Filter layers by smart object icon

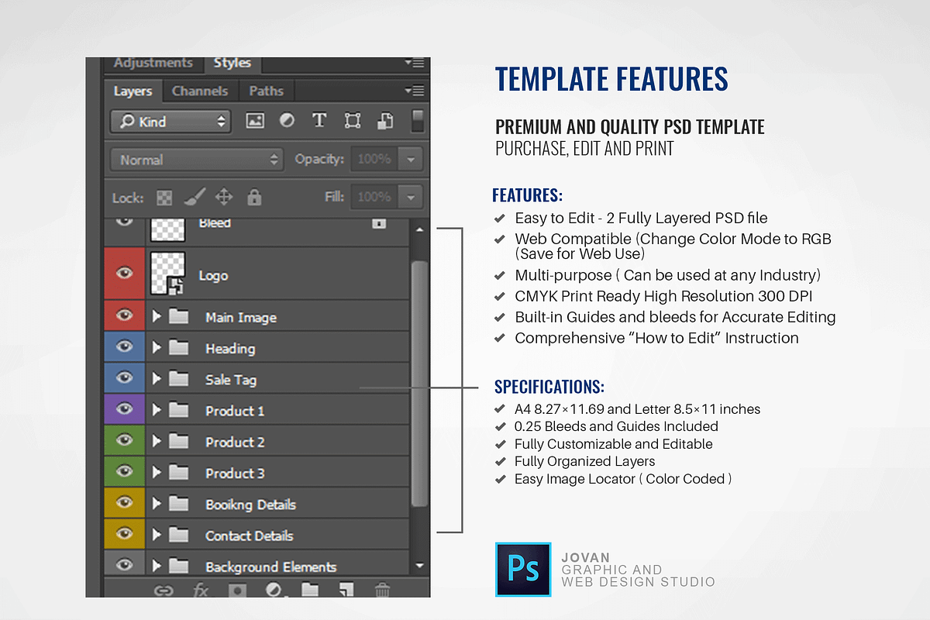coord(385,121)
